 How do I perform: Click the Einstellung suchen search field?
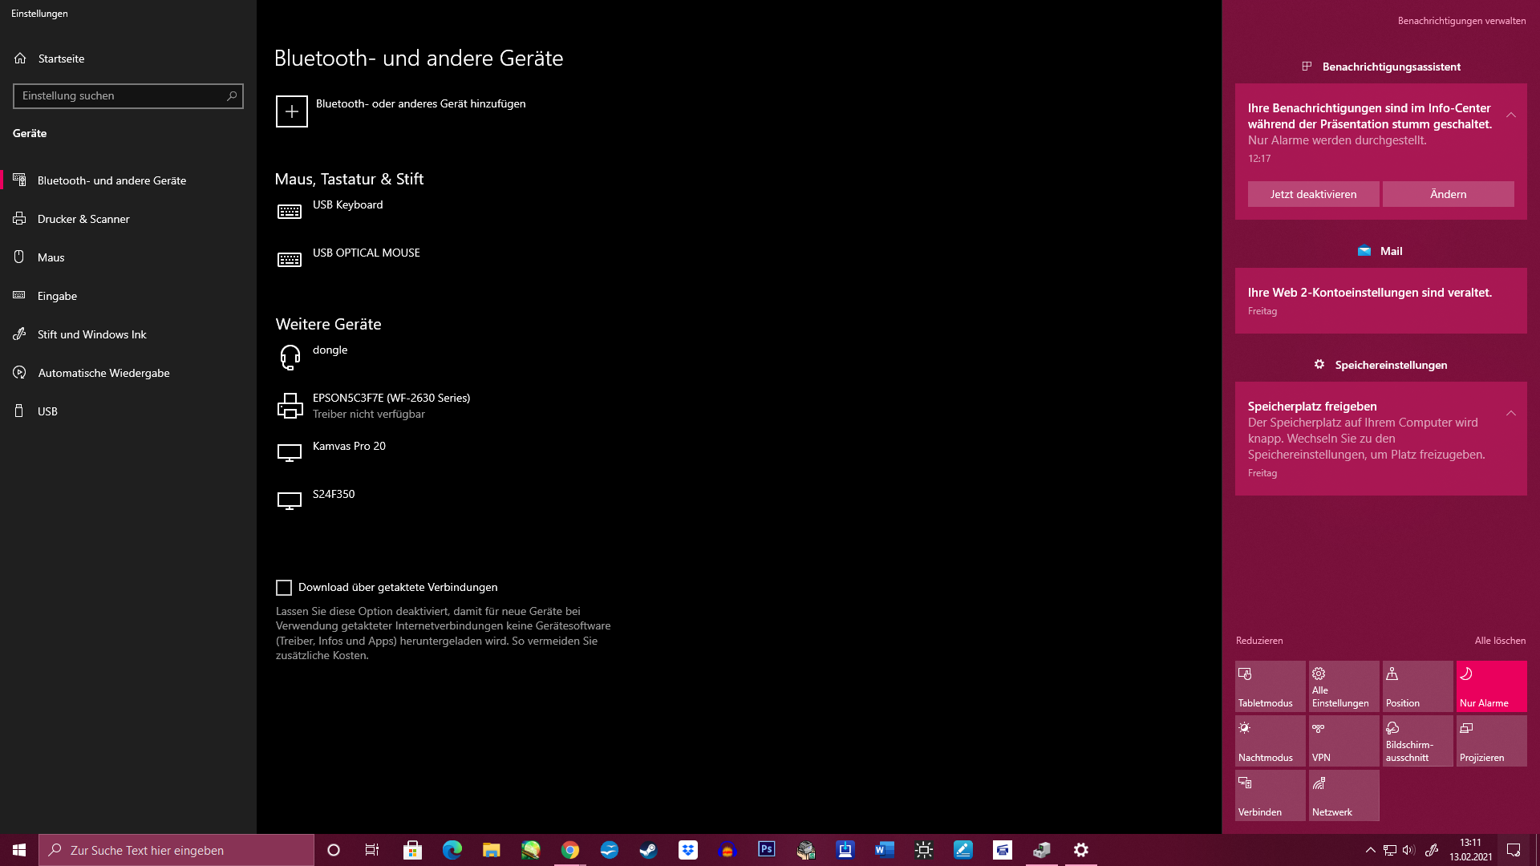[x=128, y=96]
